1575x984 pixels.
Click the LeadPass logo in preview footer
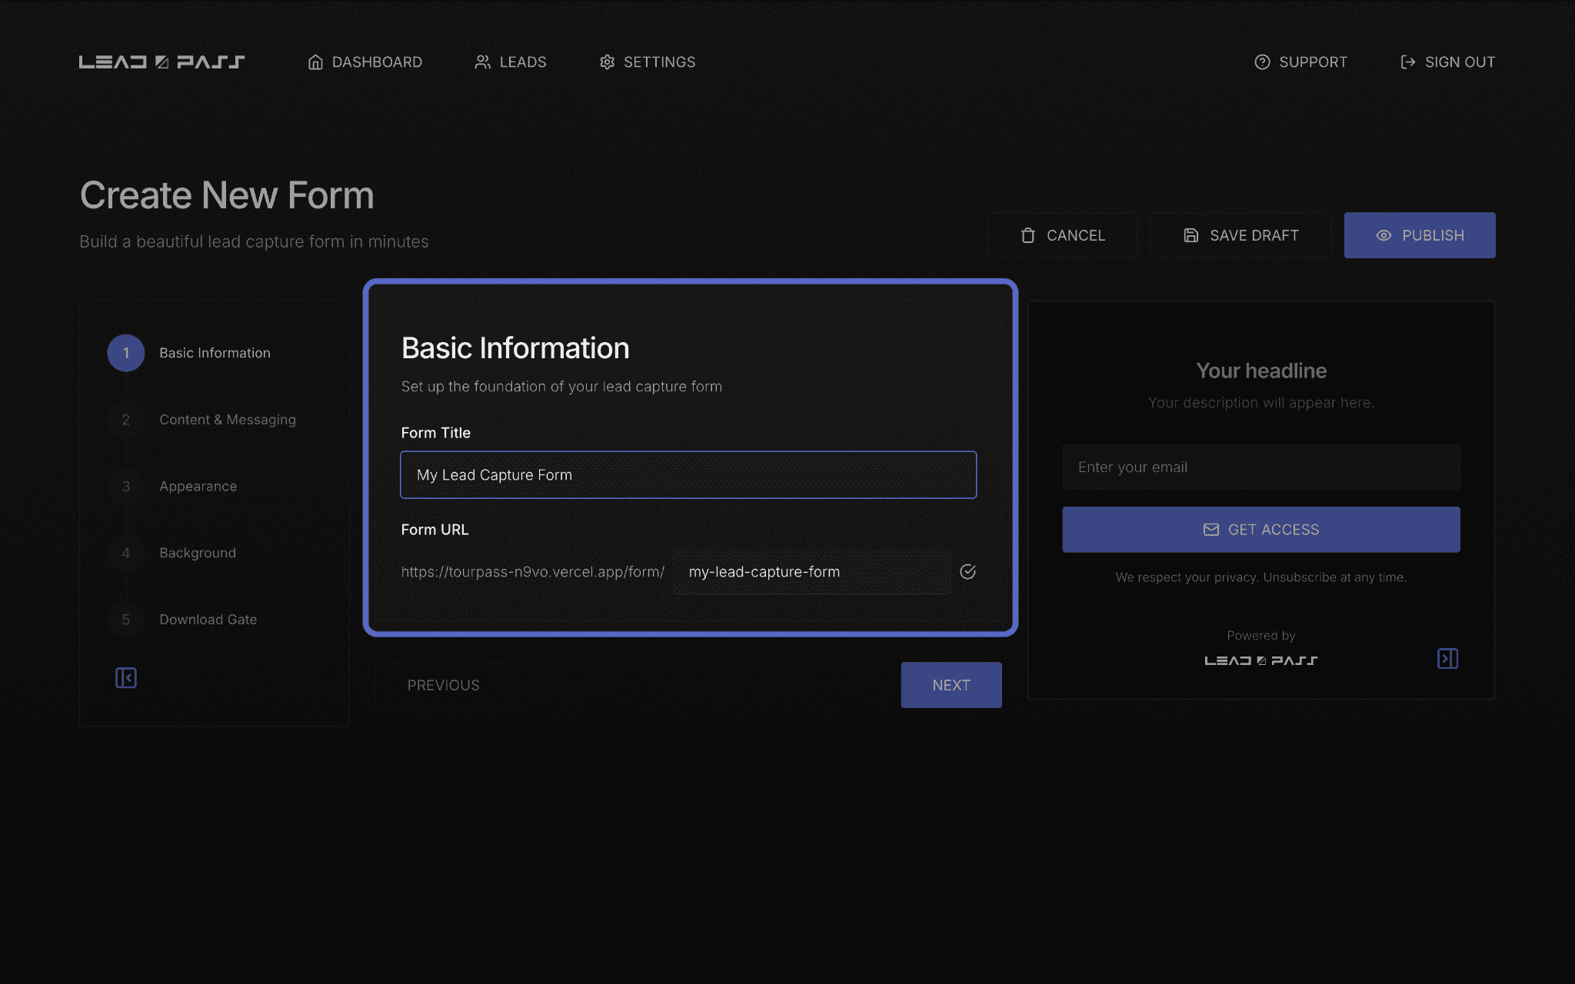1261,660
